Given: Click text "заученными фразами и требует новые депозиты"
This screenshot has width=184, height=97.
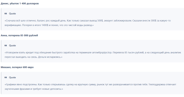Looking at the screenshot, I should pos(33,89).
